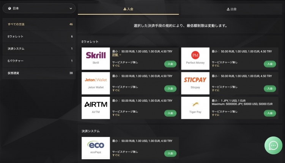Click the 選択した決済手段 notice text

tap(180, 26)
